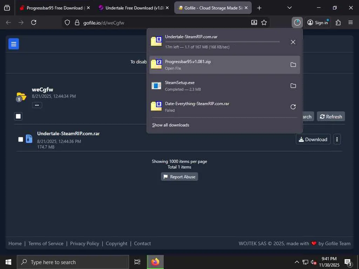
Task: Go forward to next page
Action: [21, 22]
